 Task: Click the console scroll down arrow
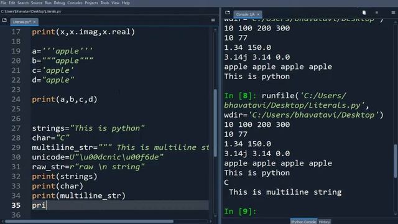click(x=396, y=215)
